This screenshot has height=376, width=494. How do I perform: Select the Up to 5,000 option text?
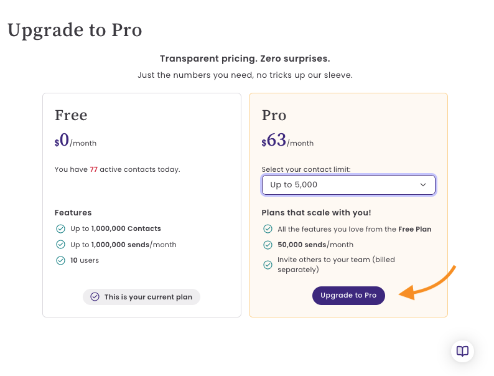tap(294, 185)
